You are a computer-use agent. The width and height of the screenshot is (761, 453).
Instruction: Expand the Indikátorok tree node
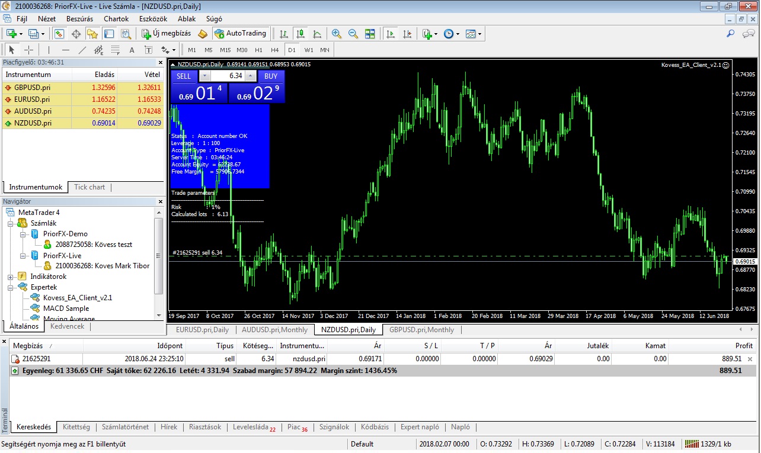coord(11,277)
